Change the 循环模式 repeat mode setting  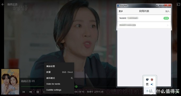click(x=59, y=78)
